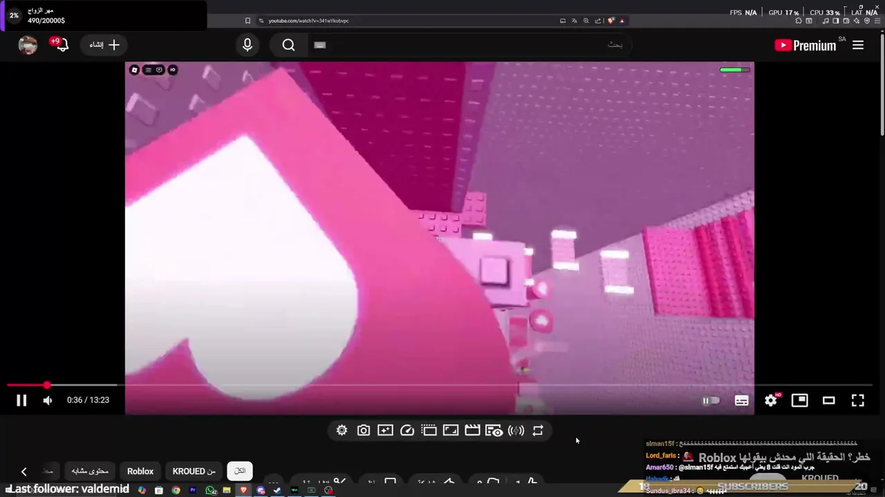885x497 pixels.
Task: Open on-screen keyboard icon in search box
Action: point(319,45)
